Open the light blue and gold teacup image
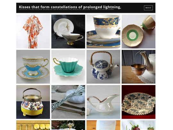 (x=33, y=67)
